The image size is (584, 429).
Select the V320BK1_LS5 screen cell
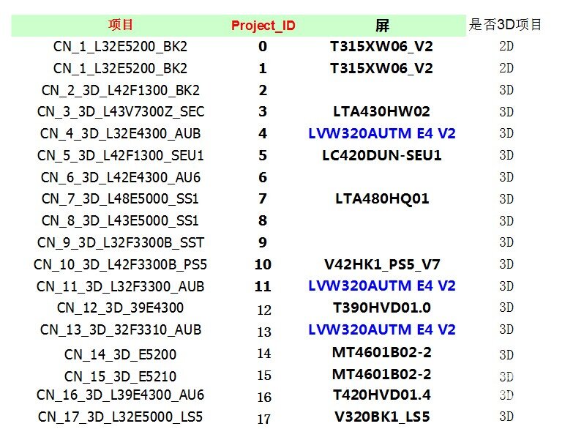pyautogui.click(x=382, y=417)
